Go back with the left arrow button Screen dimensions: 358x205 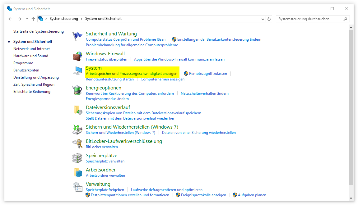pos(10,19)
